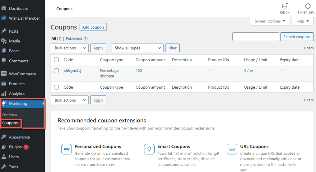Viewport: 316px width, 172px height.
Task: Click the Percentage discount cell text
Action: [109, 73]
